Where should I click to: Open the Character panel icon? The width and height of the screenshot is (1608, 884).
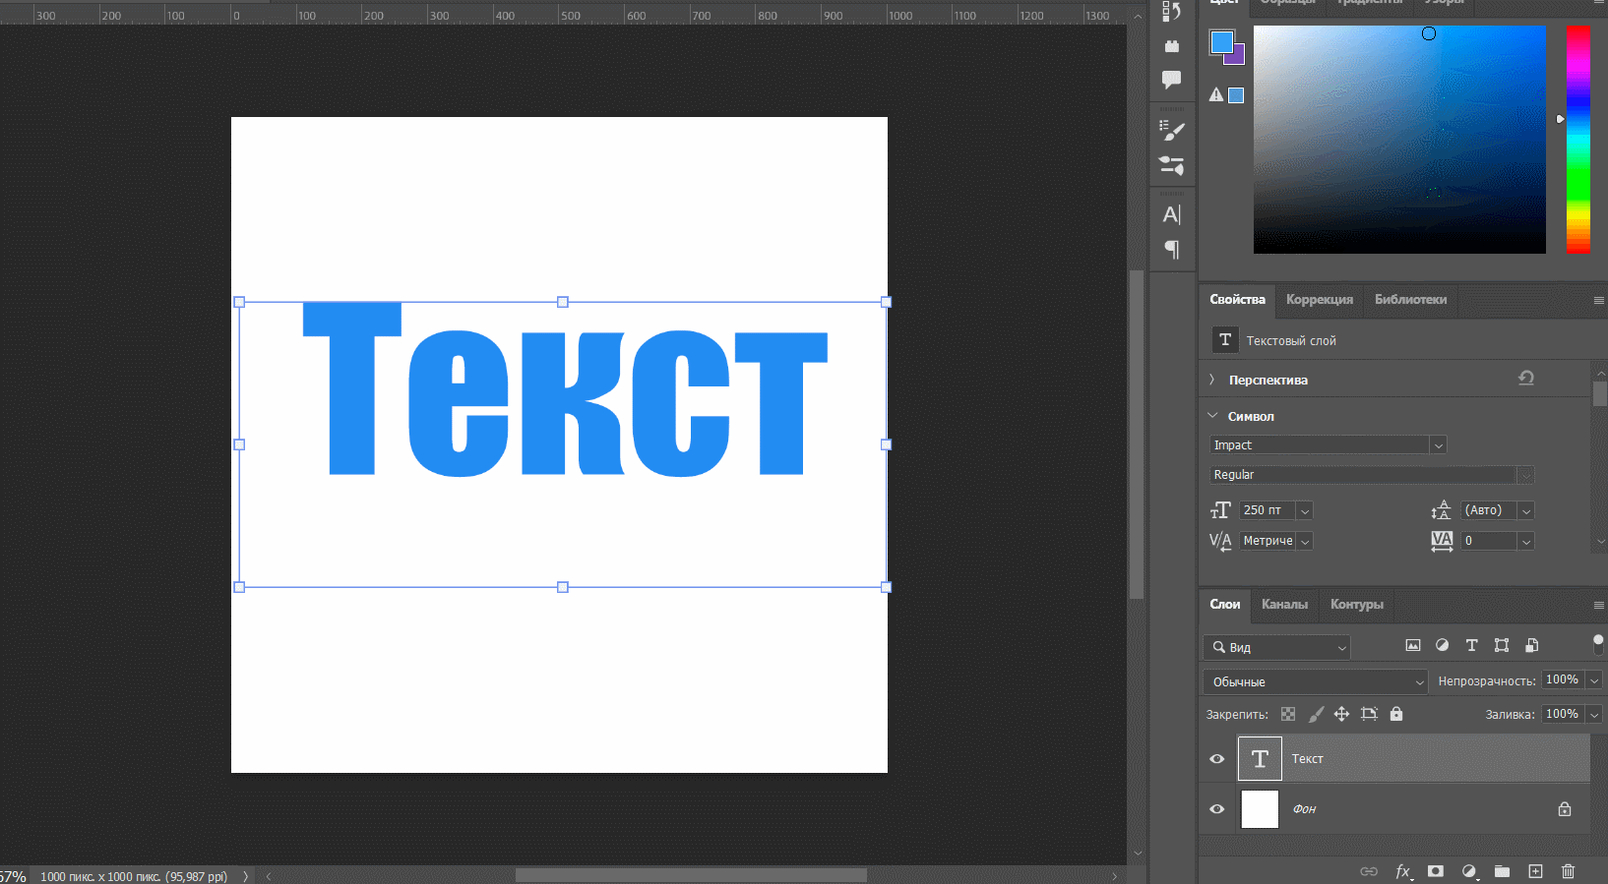(x=1171, y=214)
